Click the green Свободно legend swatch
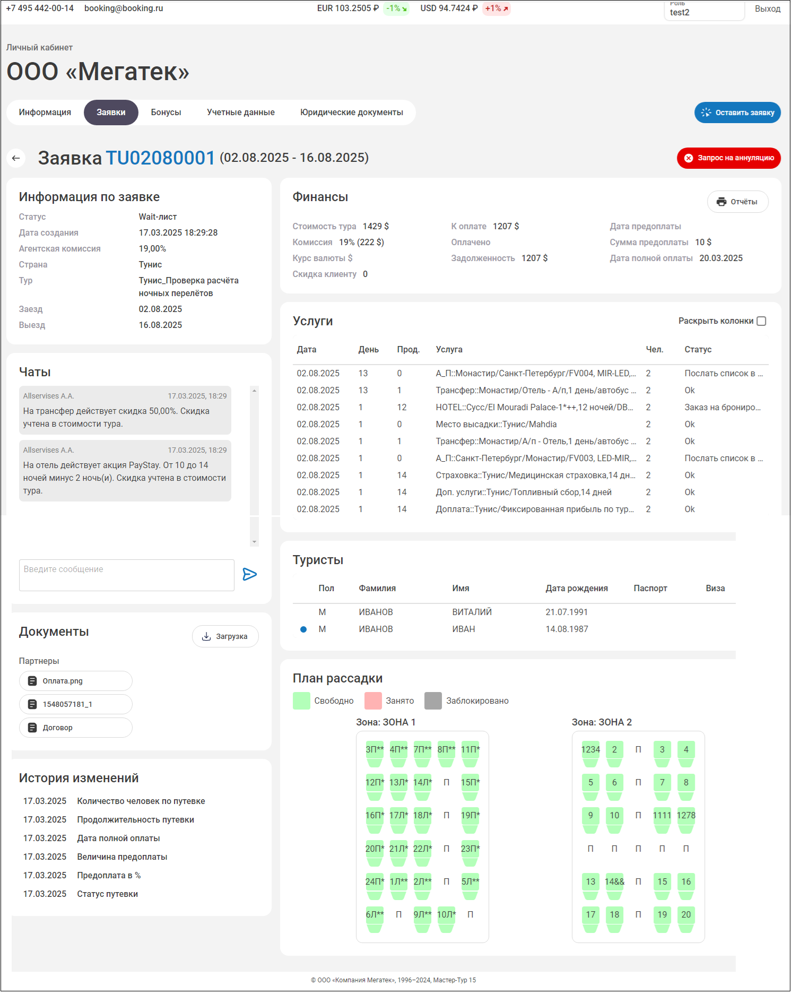The image size is (792, 994). (301, 701)
